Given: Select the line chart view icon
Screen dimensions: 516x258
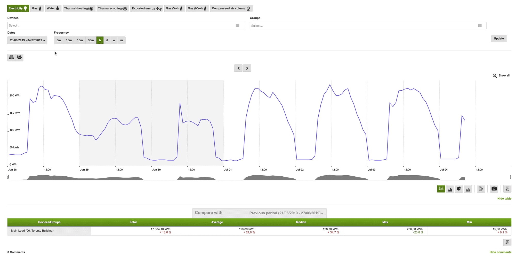Looking at the screenshot, I should 441,189.
